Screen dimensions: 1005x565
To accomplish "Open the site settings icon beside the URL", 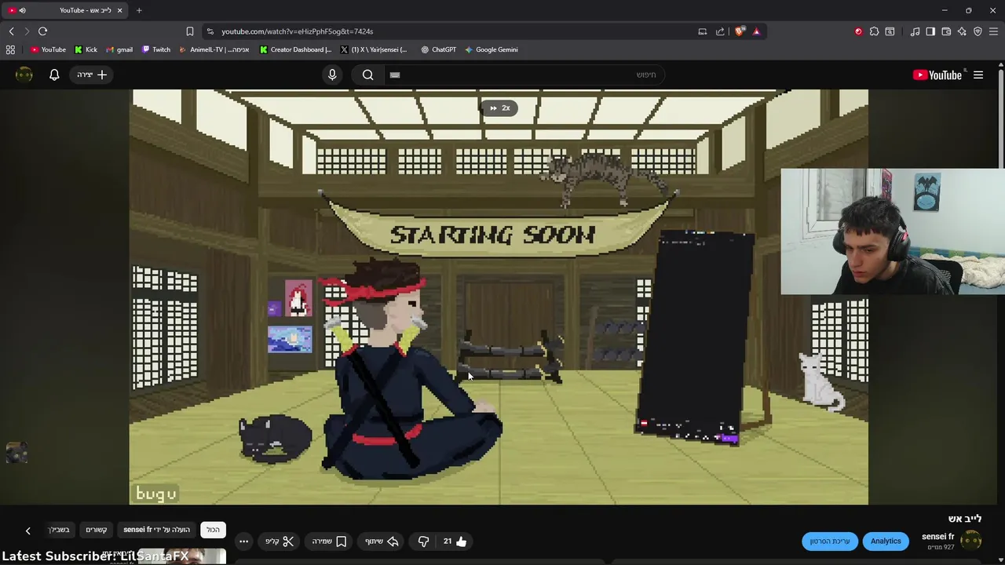I will [x=210, y=31].
